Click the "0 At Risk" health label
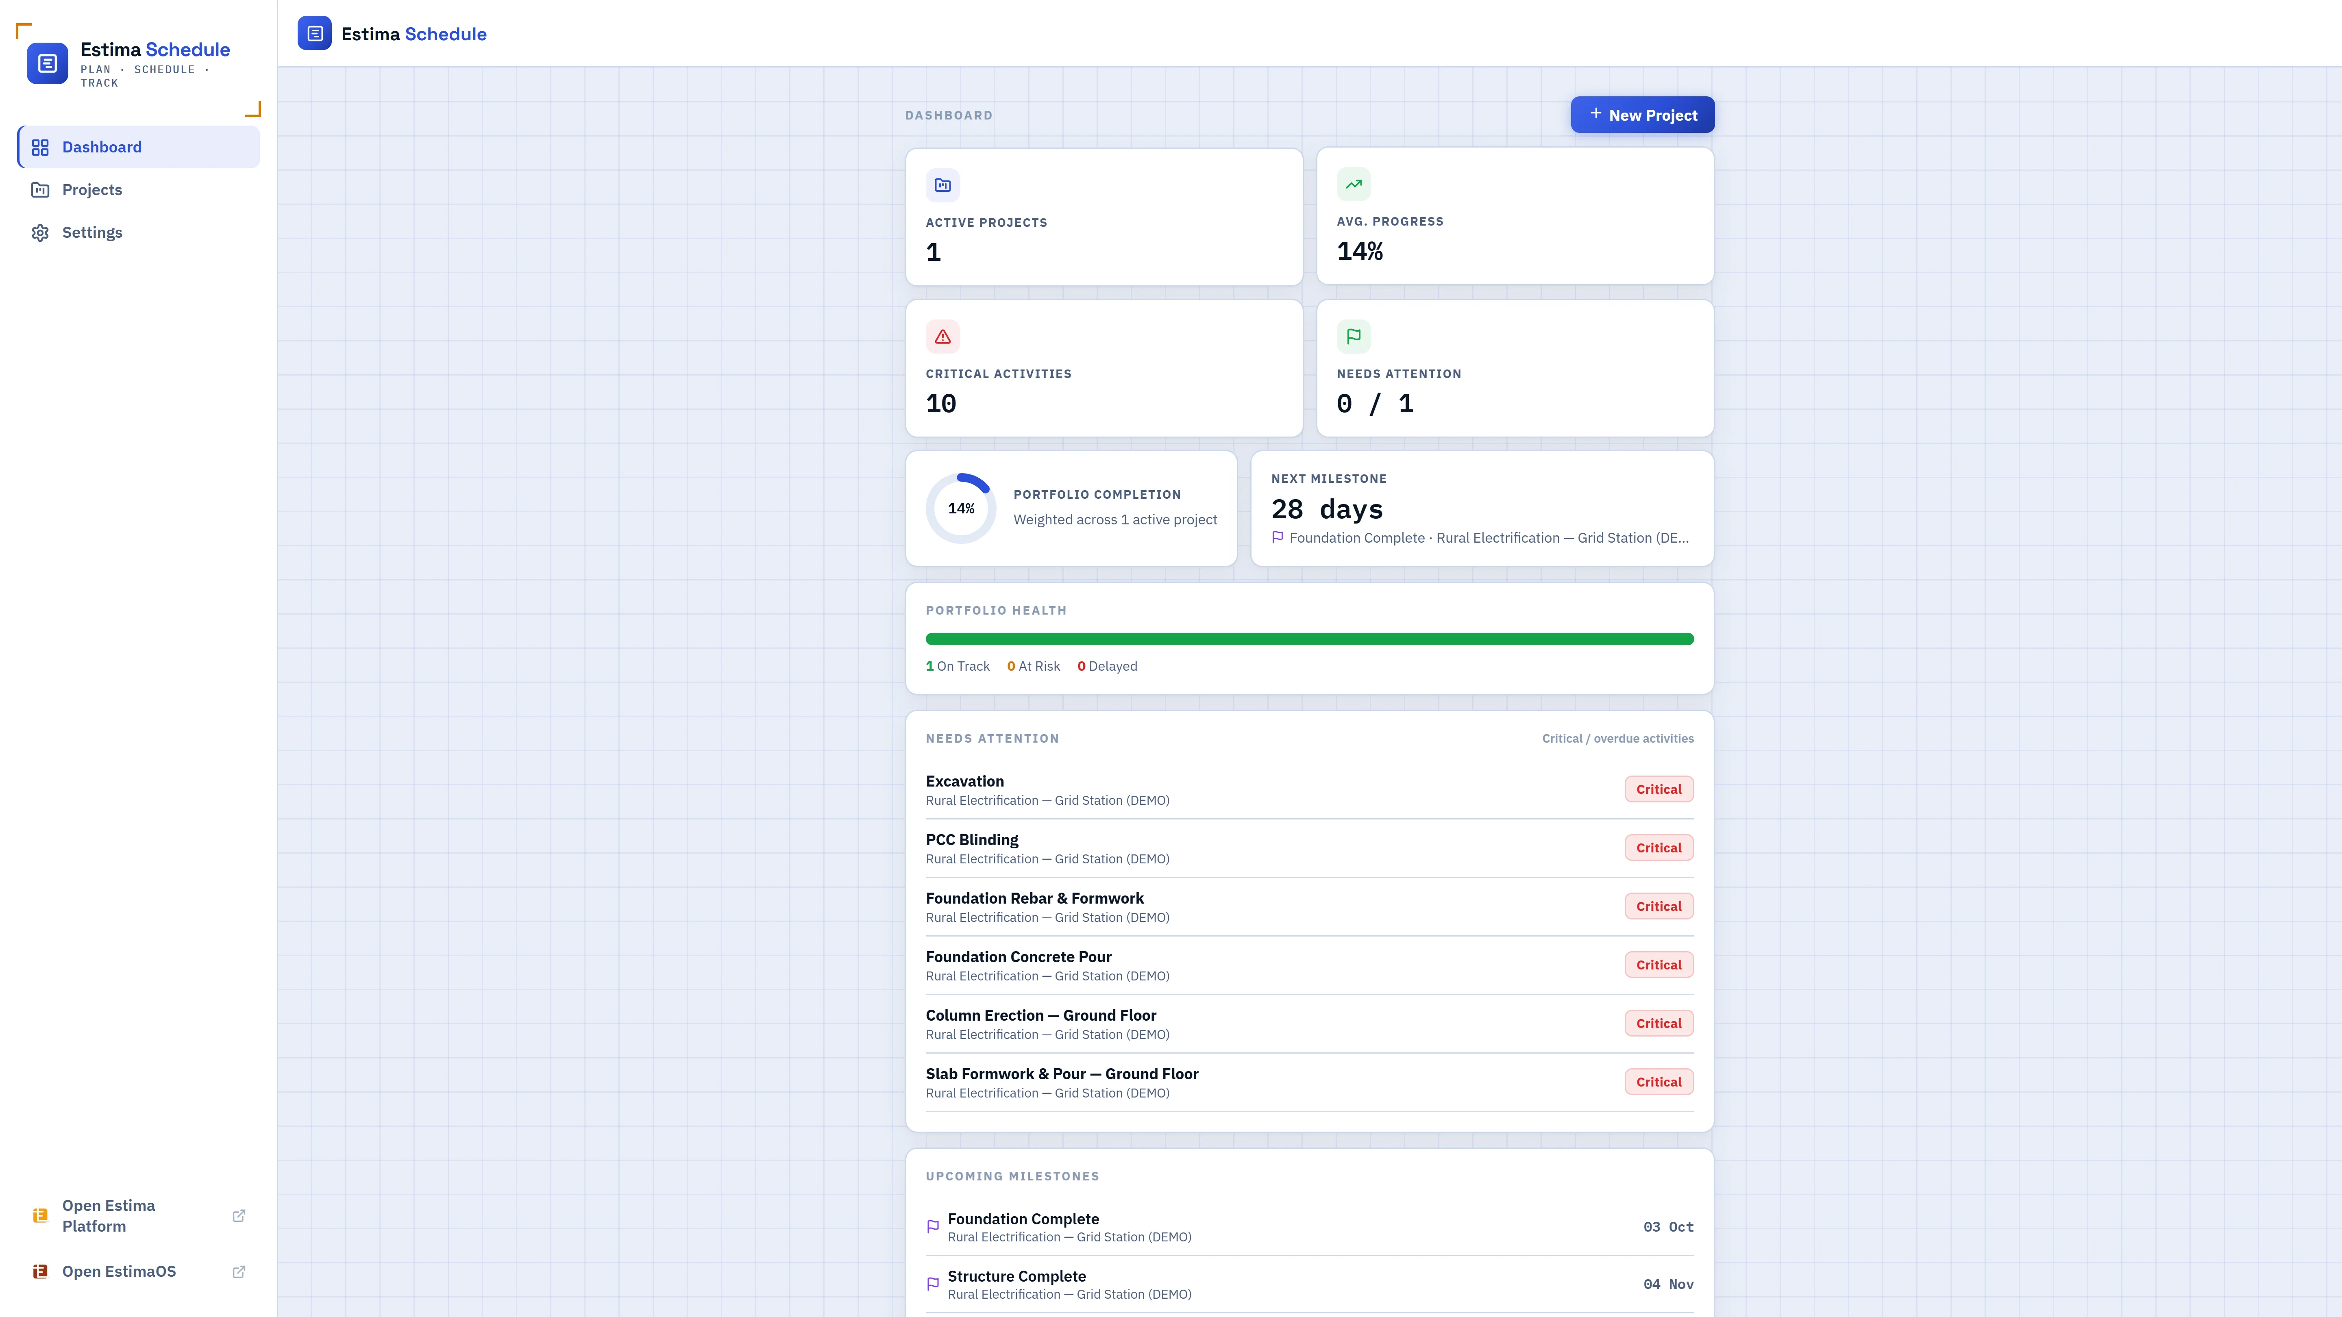The image size is (2342, 1317). click(1034, 666)
